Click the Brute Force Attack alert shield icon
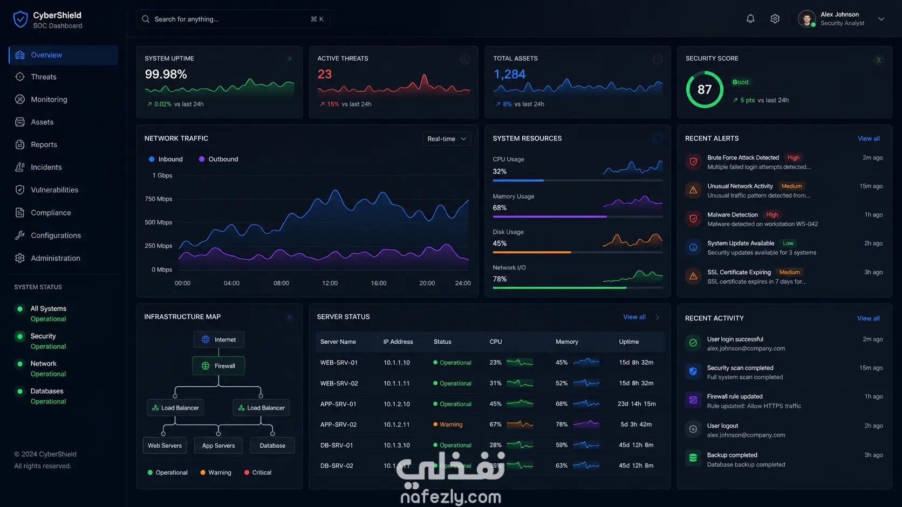Viewport: 902px width, 507px height. [x=693, y=162]
